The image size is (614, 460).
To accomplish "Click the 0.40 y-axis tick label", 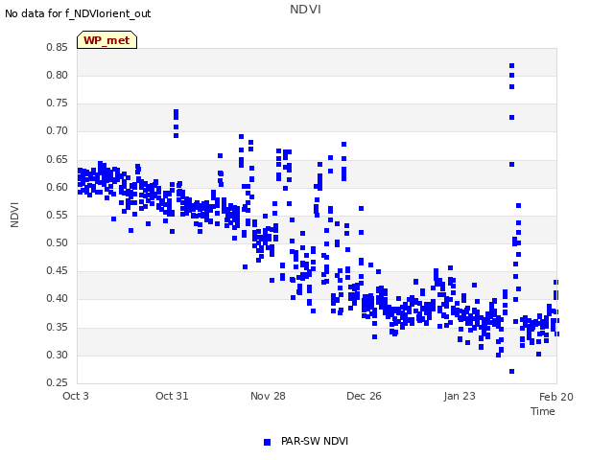I will tap(57, 298).
